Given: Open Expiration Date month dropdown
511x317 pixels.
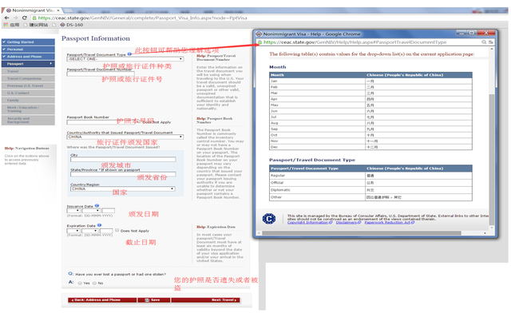Looking at the screenshot, I should [x=90, y=231].
